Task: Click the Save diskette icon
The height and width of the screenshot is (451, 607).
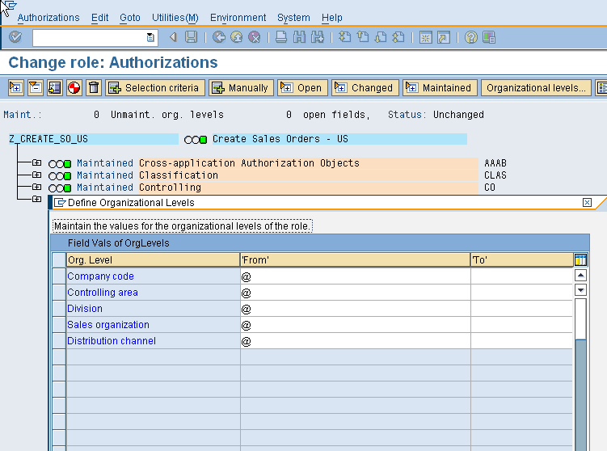Action: pyautogui.click(x=191, y=37)
